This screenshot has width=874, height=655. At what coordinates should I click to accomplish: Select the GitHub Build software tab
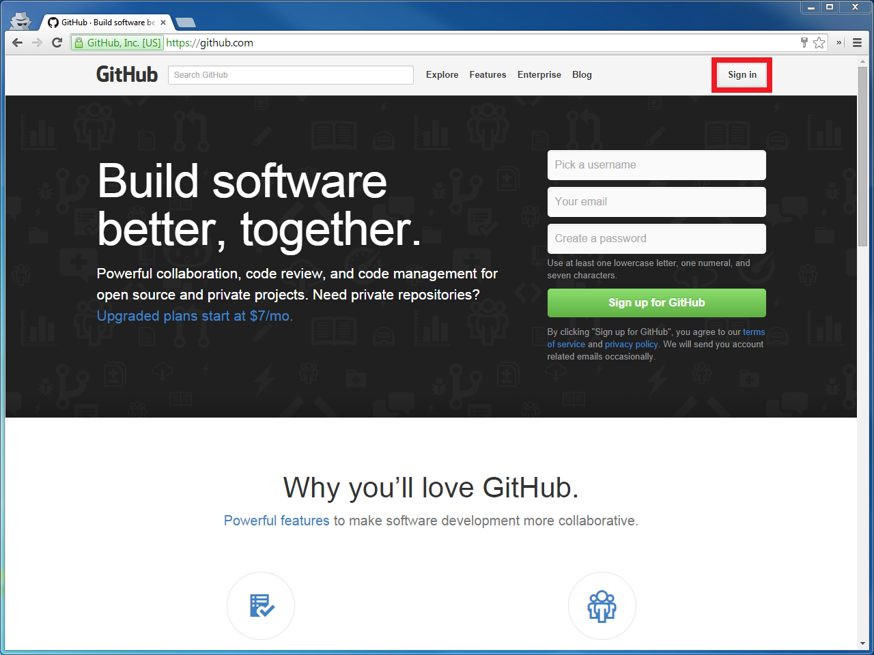tap(107, 23)
